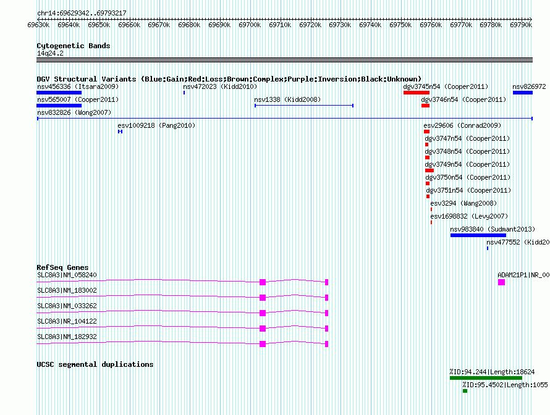Screen dimensions: 550x415
Task: Click the 69750k ruler tick label
Action: (x=400, y=25)
